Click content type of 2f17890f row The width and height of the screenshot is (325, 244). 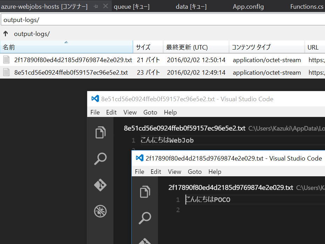point(267,60)
